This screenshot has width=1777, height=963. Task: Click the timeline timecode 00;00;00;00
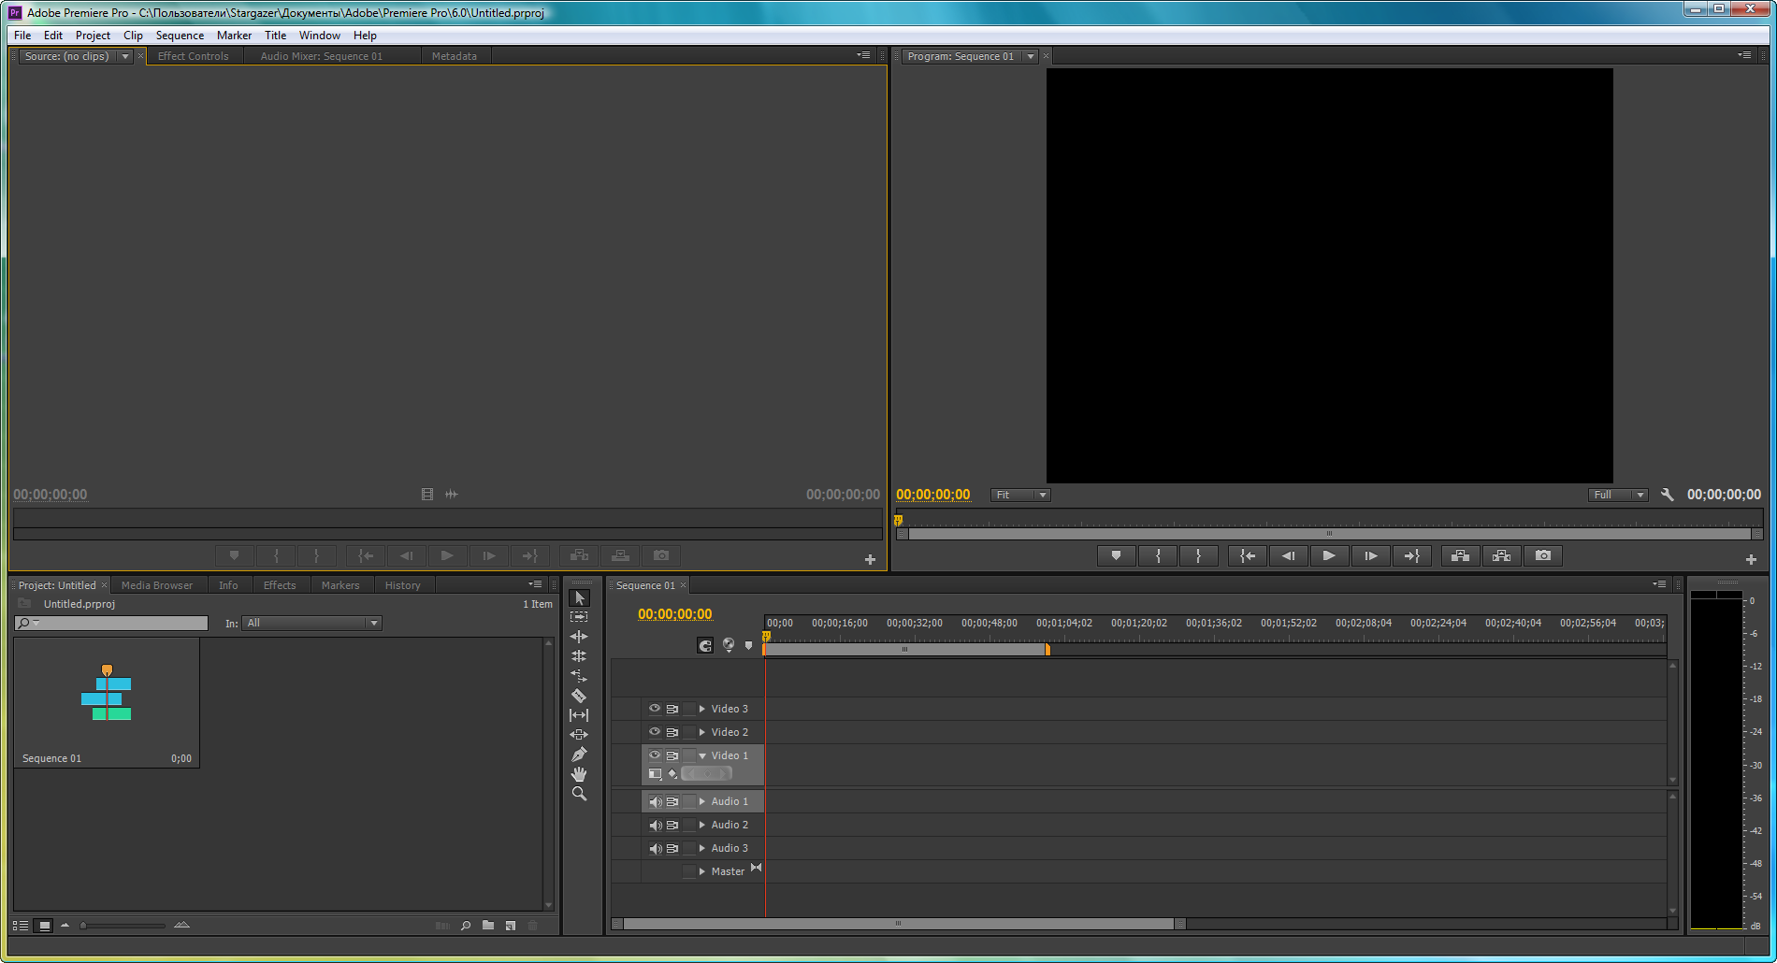[x=674, y=614]
